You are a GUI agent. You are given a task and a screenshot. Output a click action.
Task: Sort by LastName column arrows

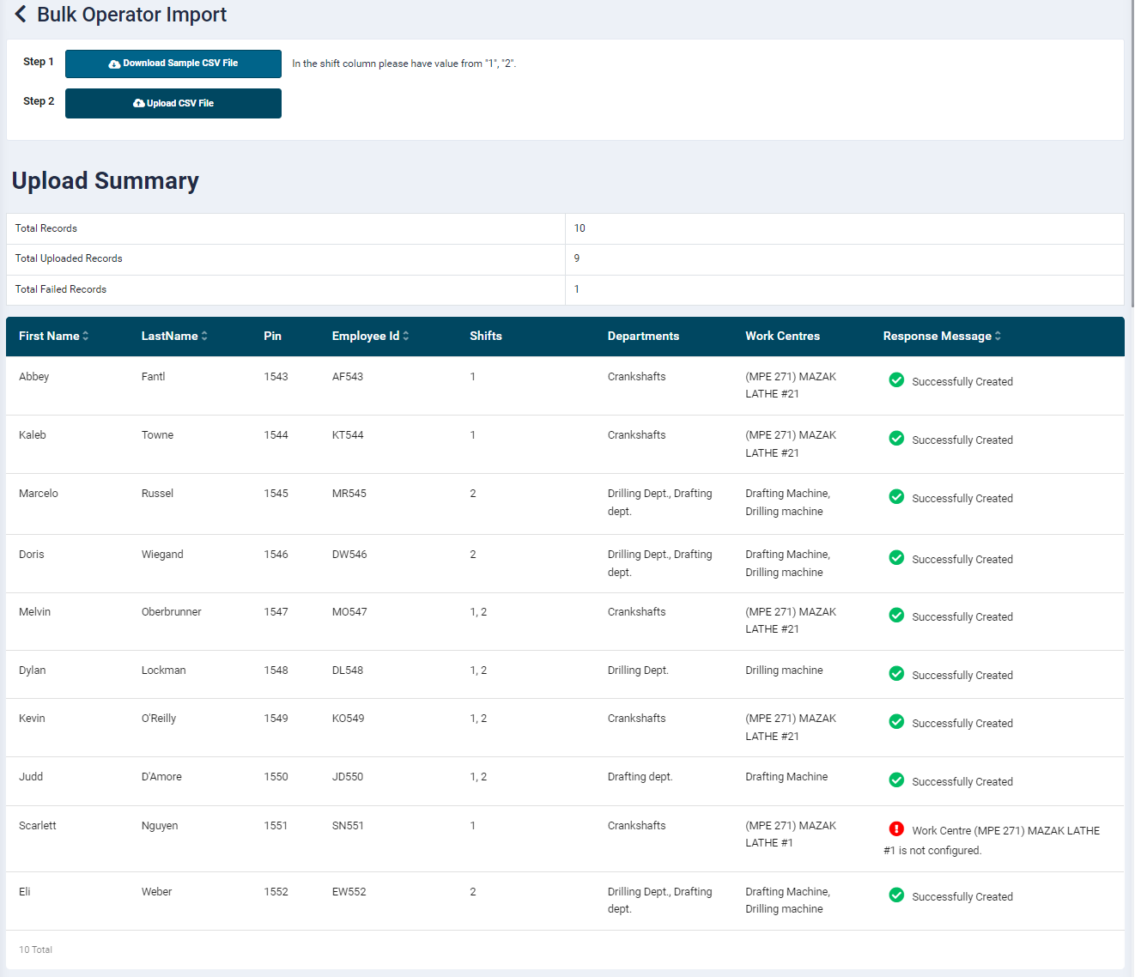point(204,337)
